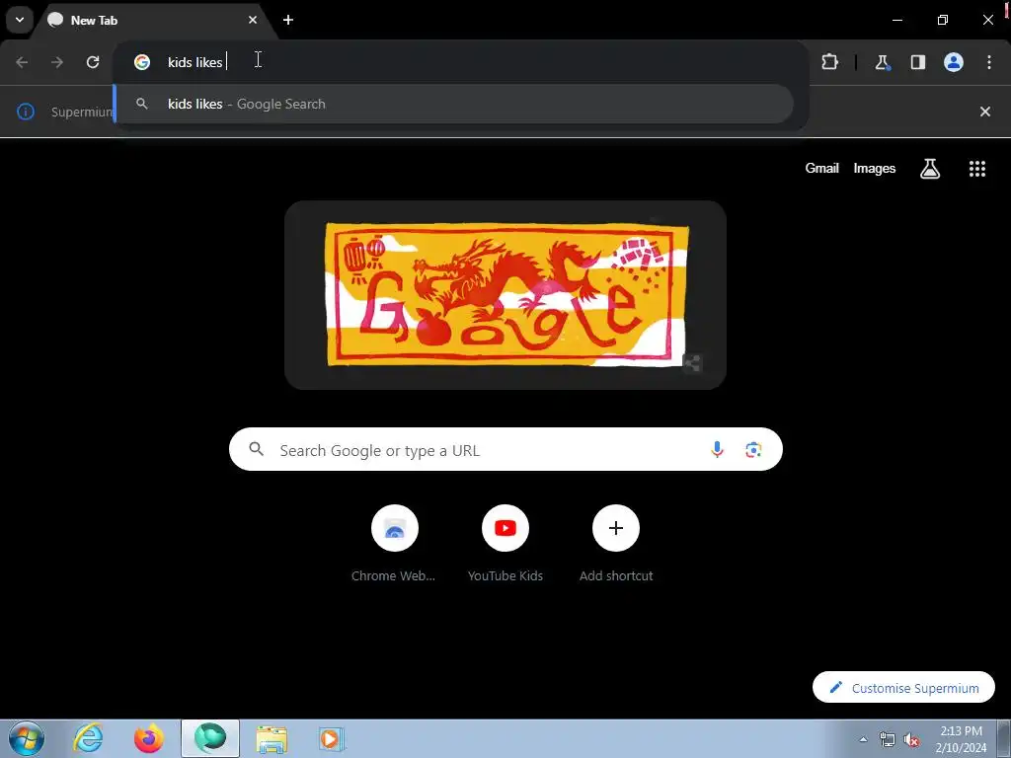Open the Windows Start menu
1011x758 pixels.
point(27,738)
